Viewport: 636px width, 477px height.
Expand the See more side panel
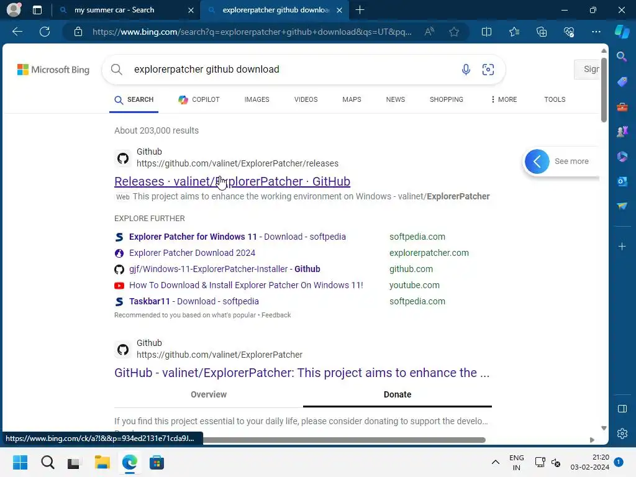point(537,161)
